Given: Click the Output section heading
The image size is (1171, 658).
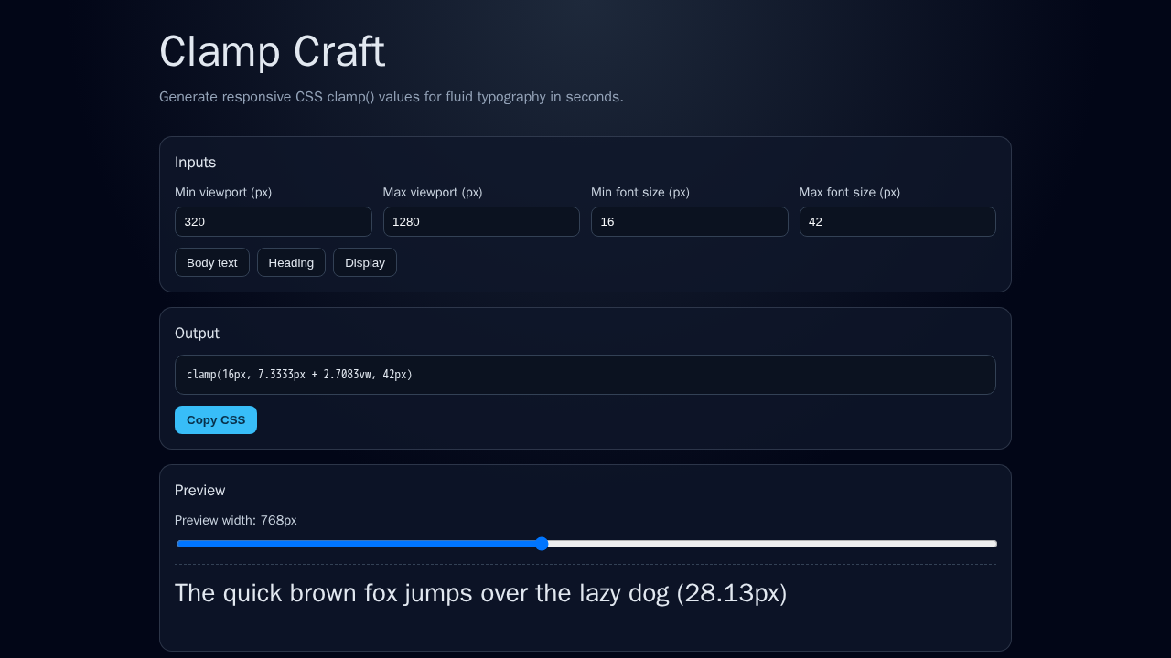Looking at the screenshot, I should (197, 334).
